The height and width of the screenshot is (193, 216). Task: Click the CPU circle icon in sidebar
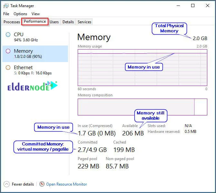tap(8, 35)
